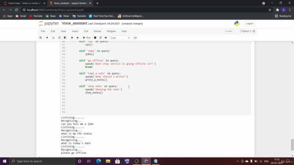
Task: Open the Artificial Intelligence bookmark
Action: tap(130, 16)
